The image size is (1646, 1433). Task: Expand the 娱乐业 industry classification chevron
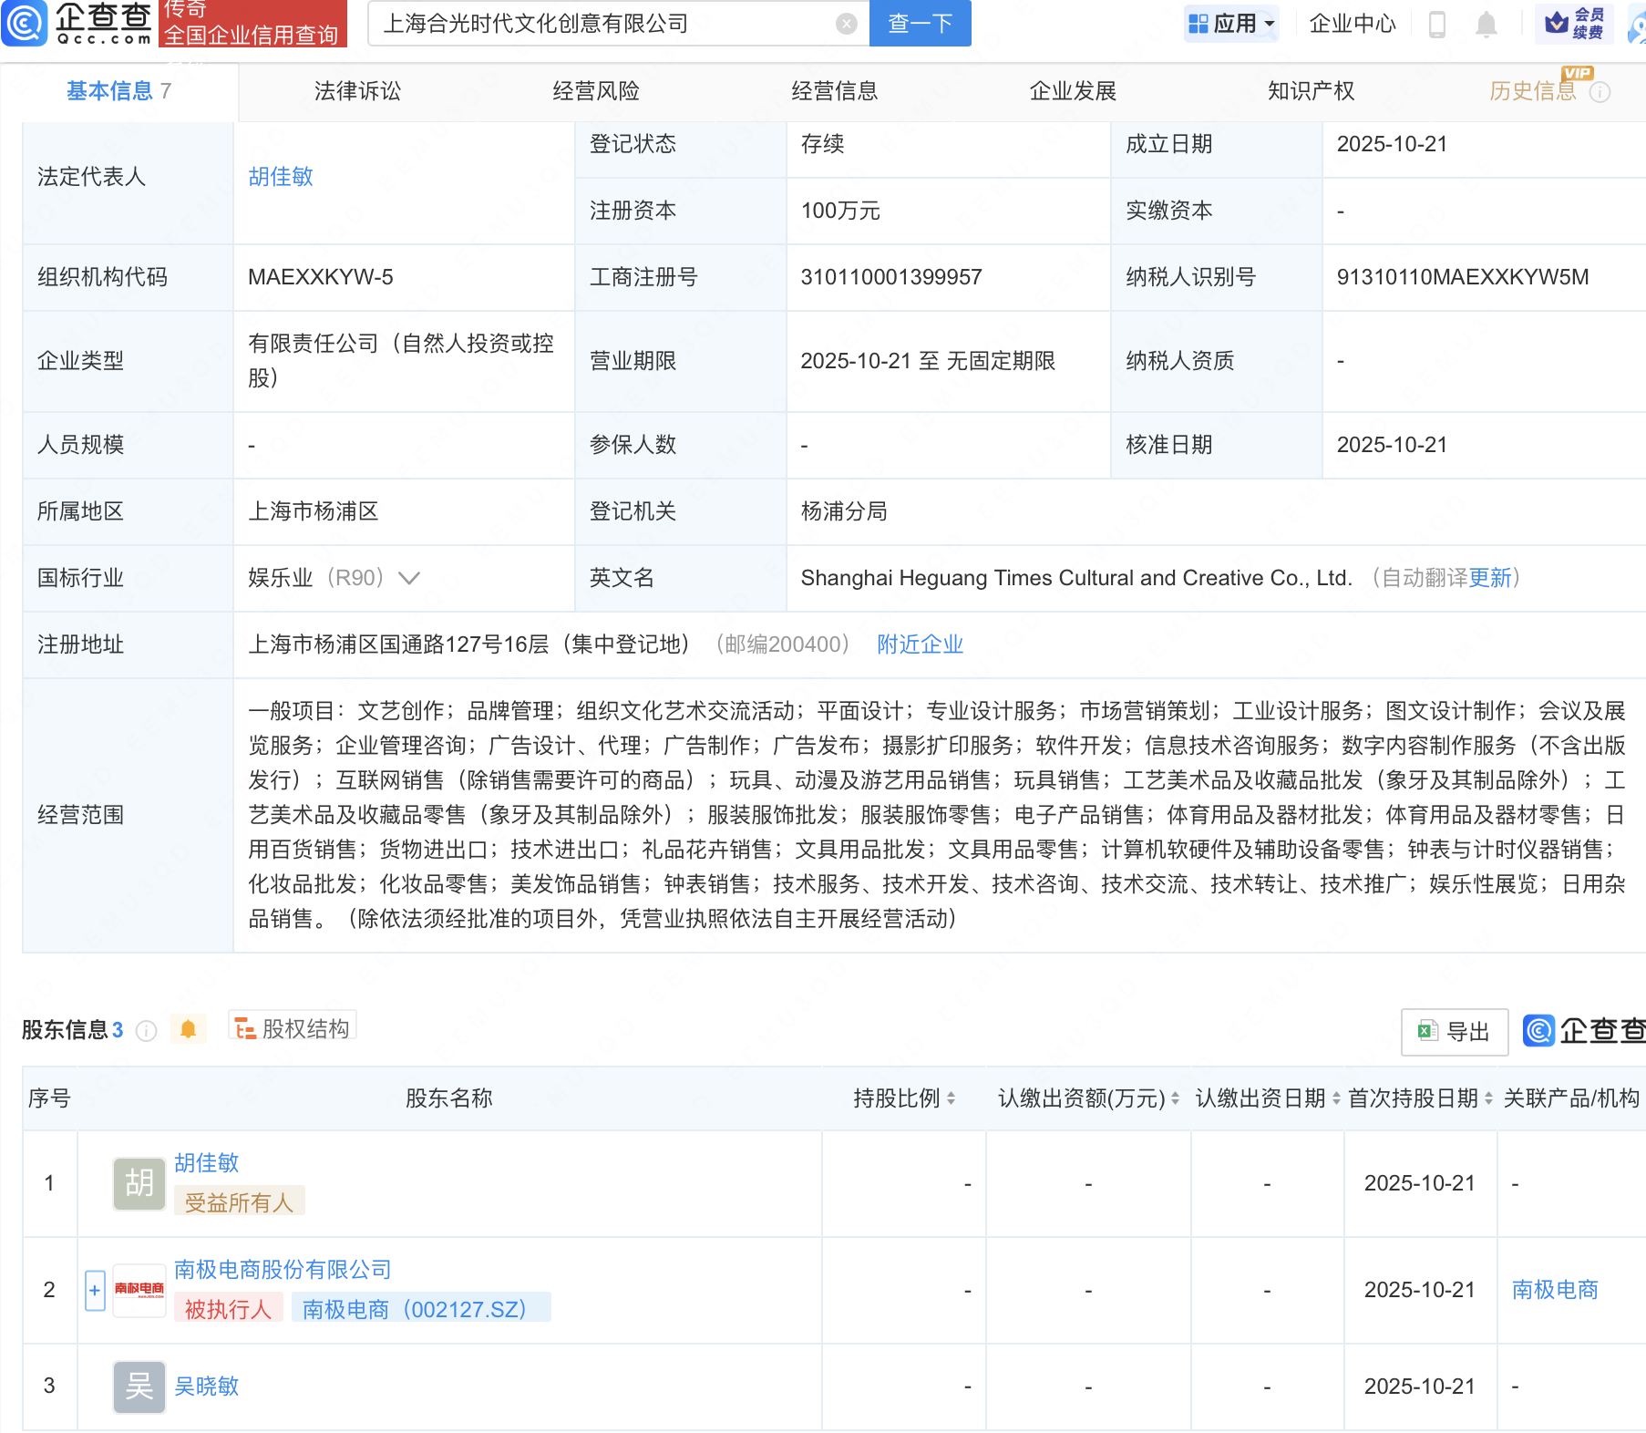[409, 578]
